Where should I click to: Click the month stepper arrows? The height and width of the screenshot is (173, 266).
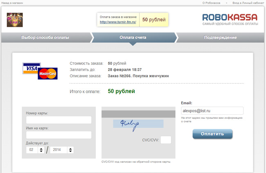tap(41, 150)
